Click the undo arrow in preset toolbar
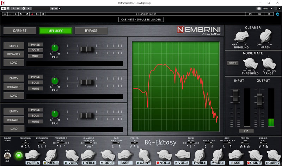Viewport: 282px width, 166px height. tap(22, 14)
